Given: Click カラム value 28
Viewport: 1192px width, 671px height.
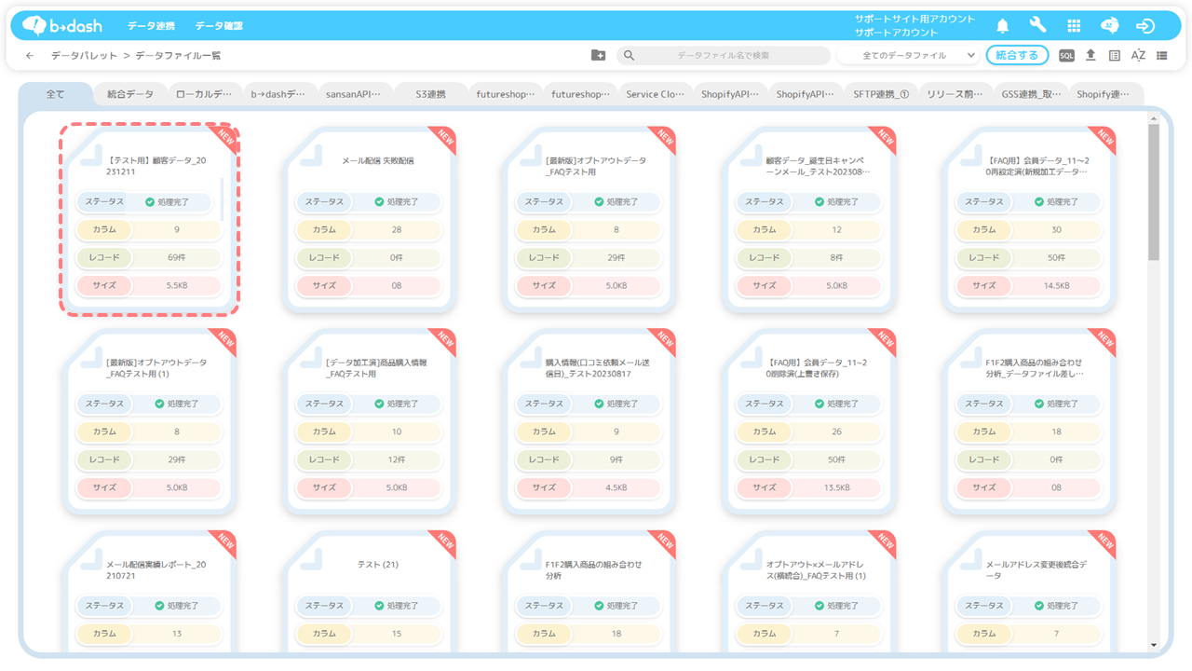Looking at the screenshot, I should [397, 229].
